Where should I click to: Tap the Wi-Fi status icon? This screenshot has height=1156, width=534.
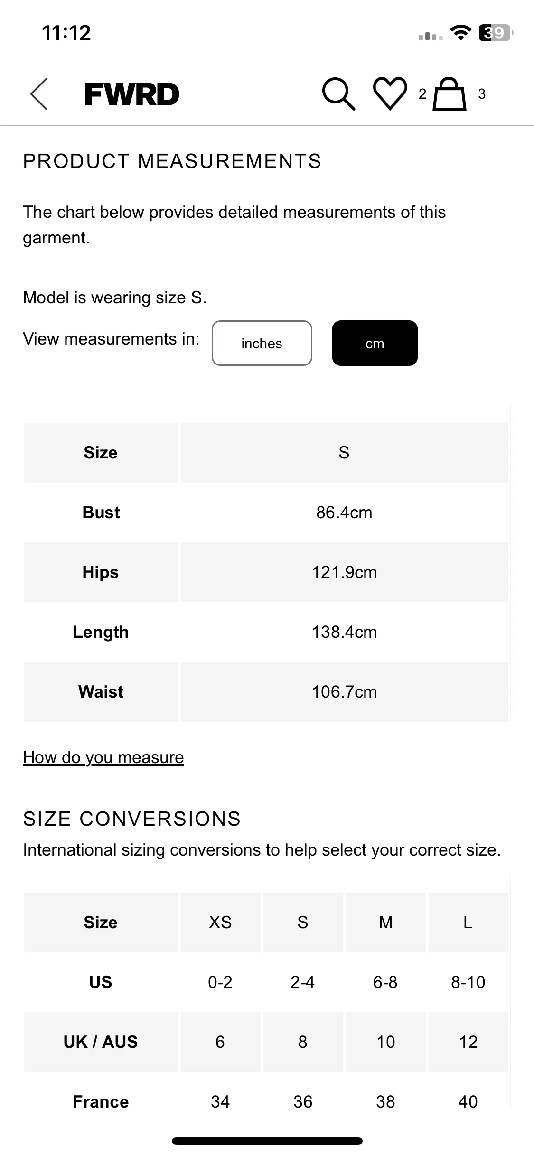[x=460, y=33]
